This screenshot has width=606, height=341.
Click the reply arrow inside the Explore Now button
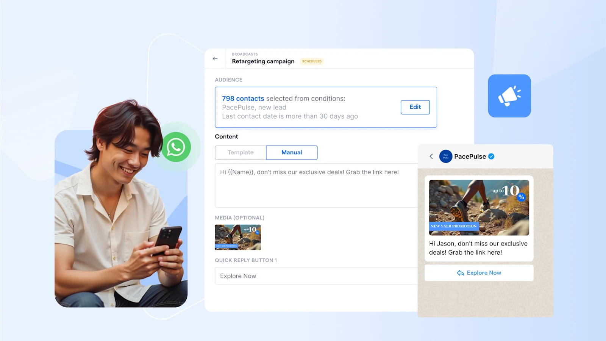coord(460,273)
